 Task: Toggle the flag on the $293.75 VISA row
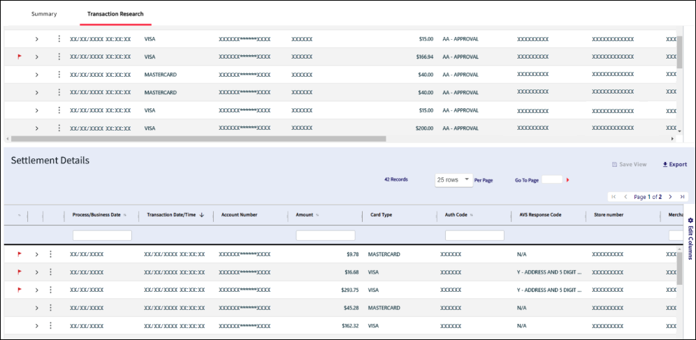coord(20,290)
